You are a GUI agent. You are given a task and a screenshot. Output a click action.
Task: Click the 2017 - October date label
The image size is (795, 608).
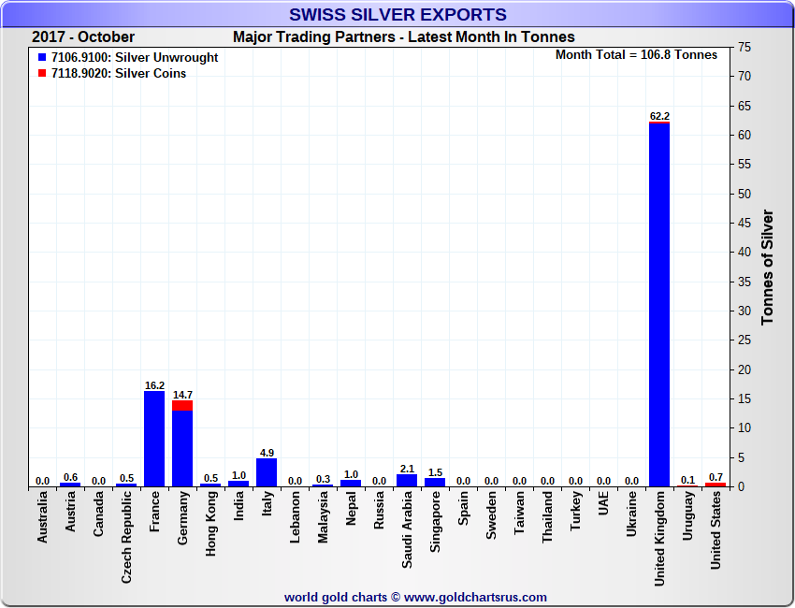pos(83,37)
